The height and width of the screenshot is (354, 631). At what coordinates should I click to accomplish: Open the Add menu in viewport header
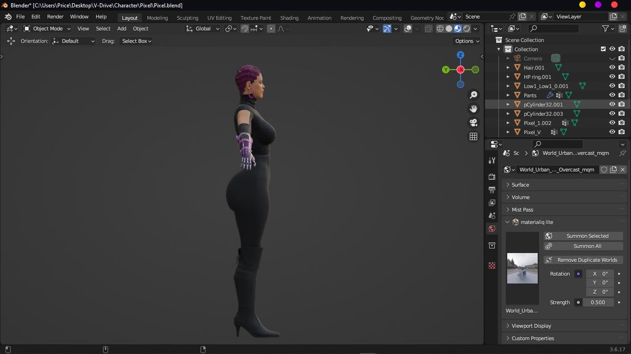pyautogui.click(x=121, y=29)
